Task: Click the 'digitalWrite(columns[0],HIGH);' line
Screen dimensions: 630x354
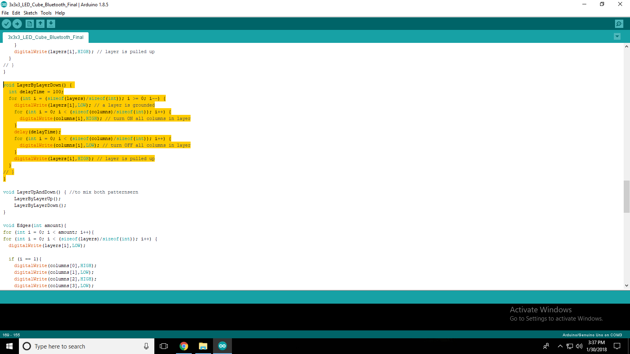Action: pyautogui.click(x=55, y=265)
